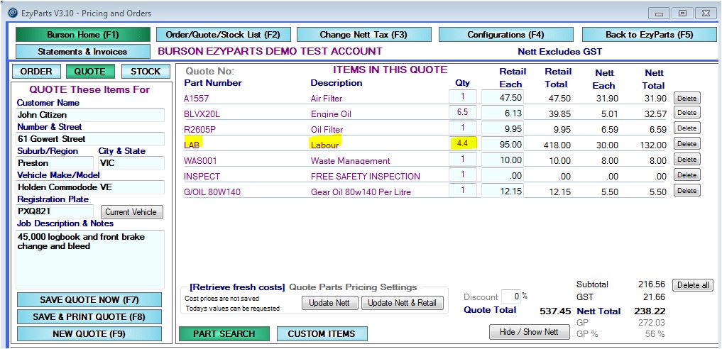Click the Customer Name field

pyautogui.click(x=90, y=114)
